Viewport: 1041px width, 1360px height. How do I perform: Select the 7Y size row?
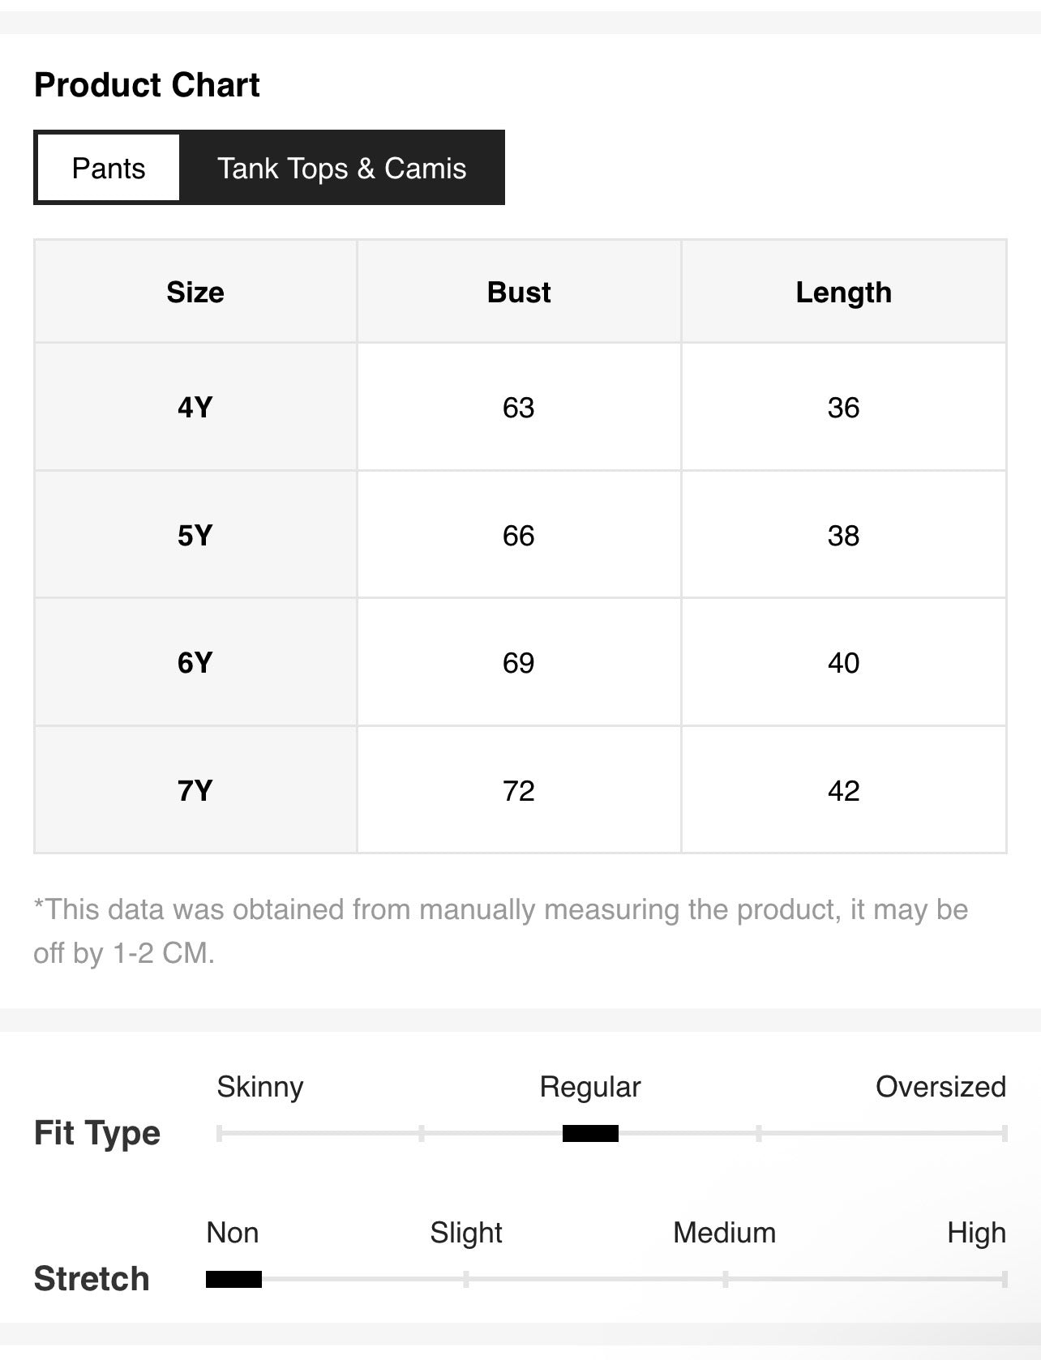coord(520,790)
